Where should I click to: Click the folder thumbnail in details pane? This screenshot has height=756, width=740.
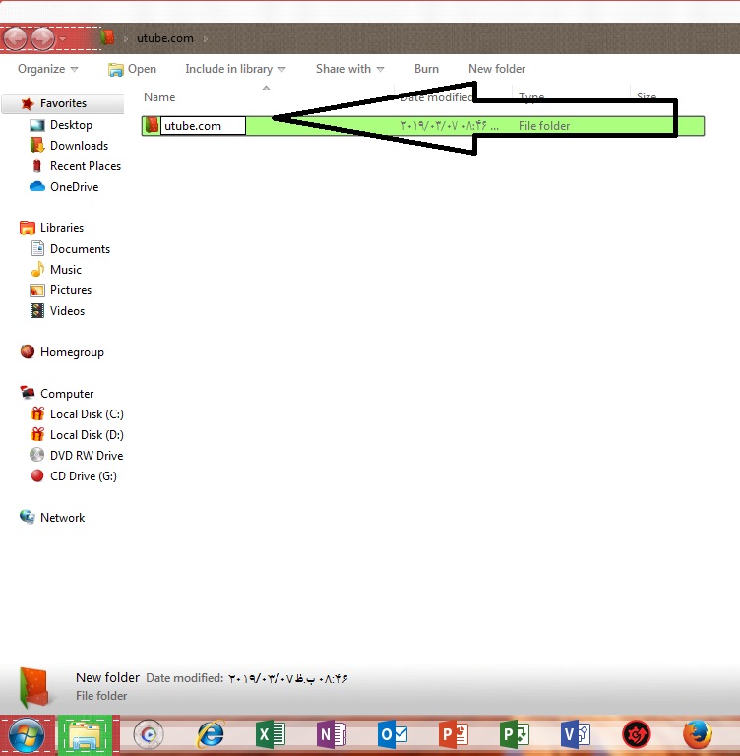click(x=34, y=688)
